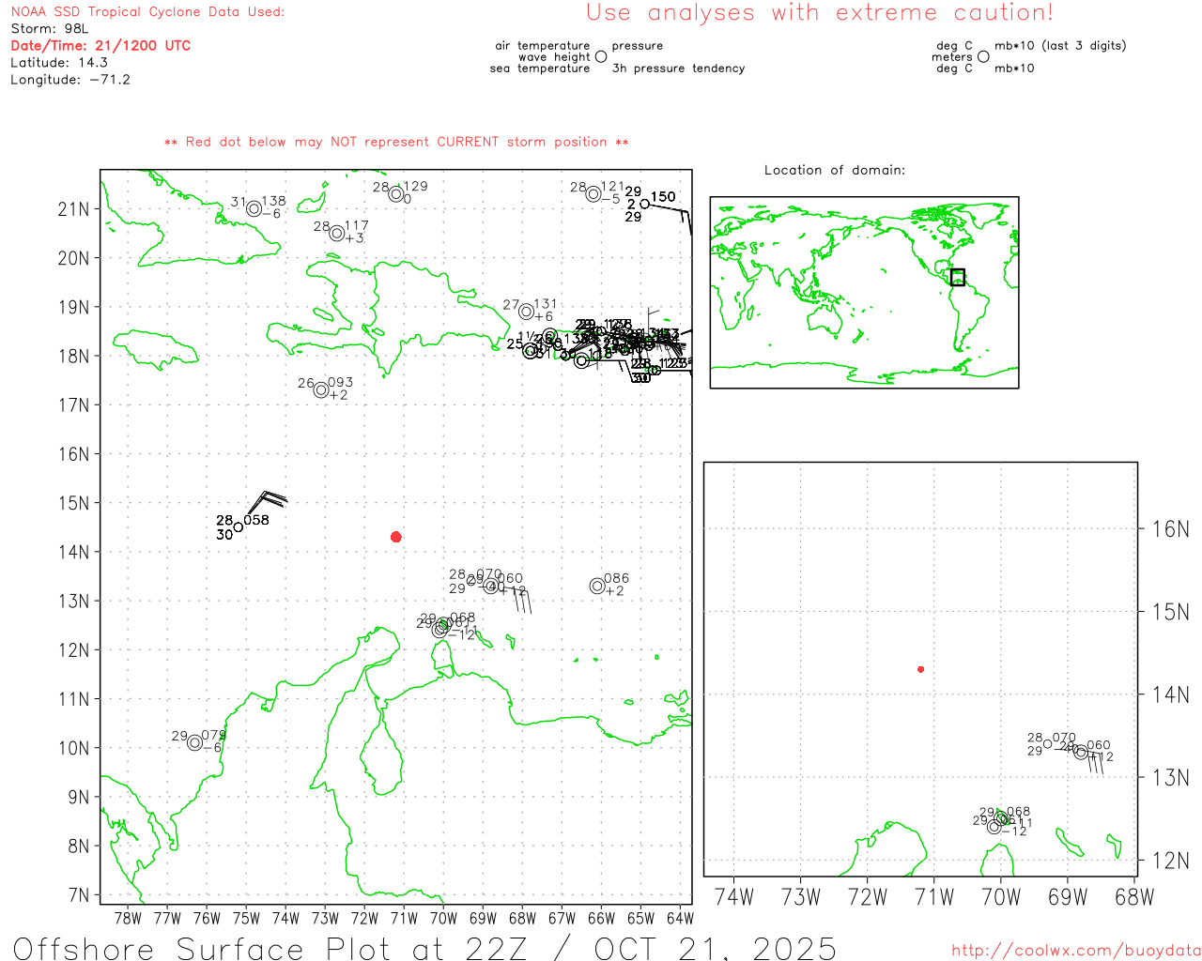The image size is (1202, 961).
Task: Click the '16N' label on the inset map
Action: pos(1170,529)
